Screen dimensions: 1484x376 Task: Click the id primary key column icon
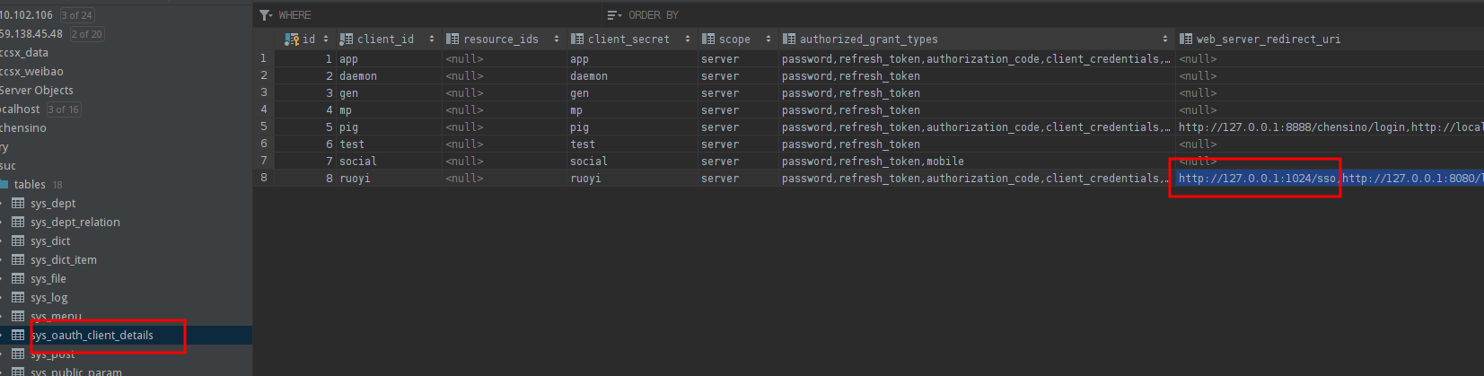pos(292,39)
